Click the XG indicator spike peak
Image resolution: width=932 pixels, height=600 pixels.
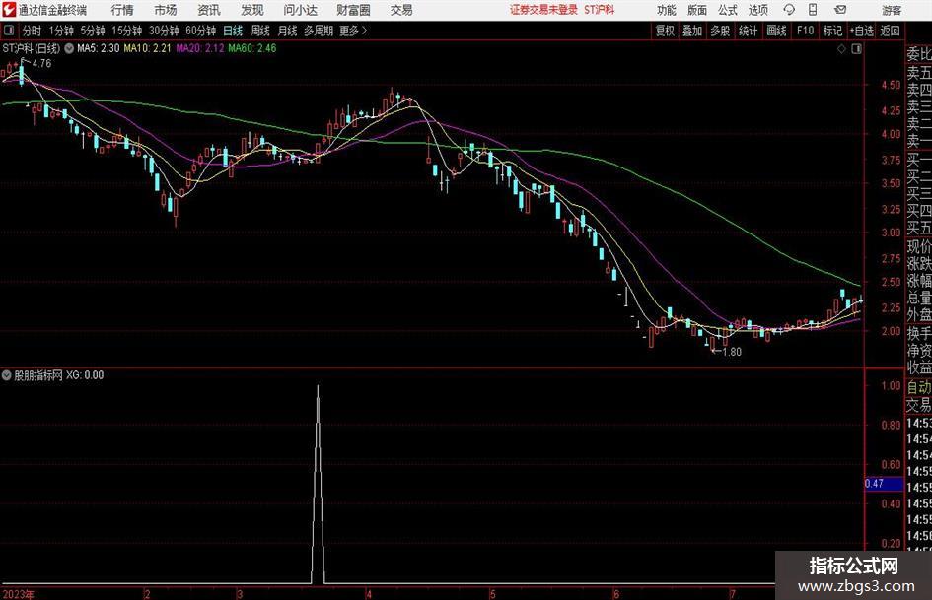tap(318, 387)
